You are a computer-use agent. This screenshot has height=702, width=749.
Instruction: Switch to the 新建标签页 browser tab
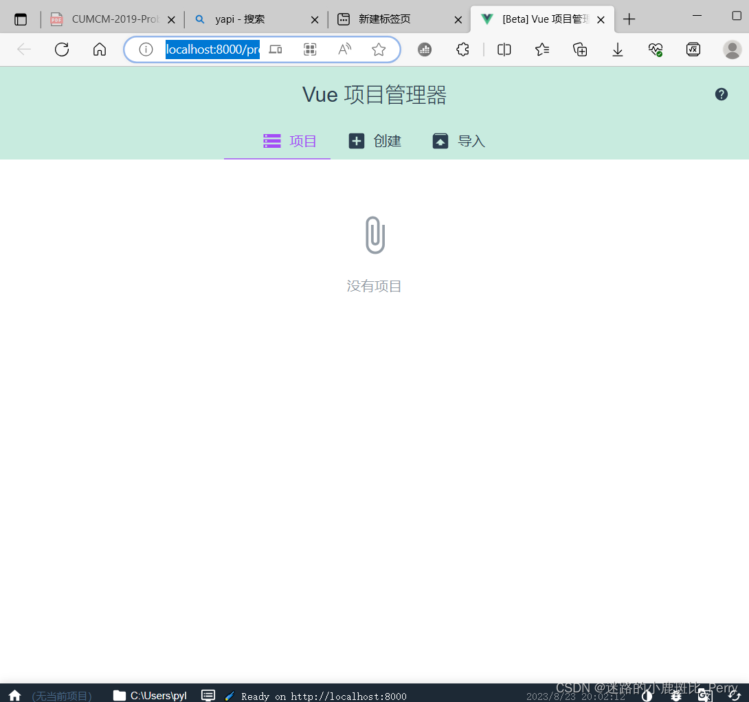pyautogui.click(x=399, y=19)
